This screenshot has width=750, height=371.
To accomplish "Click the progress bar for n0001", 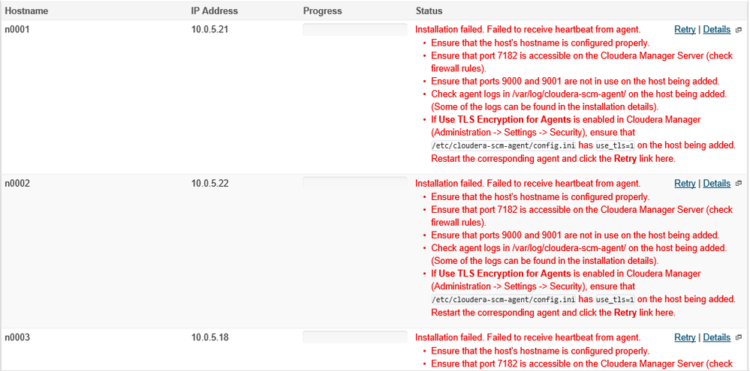I will pos(354,30).
